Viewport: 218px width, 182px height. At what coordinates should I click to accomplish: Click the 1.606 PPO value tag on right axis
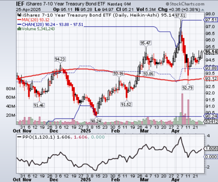coord(210,149)
